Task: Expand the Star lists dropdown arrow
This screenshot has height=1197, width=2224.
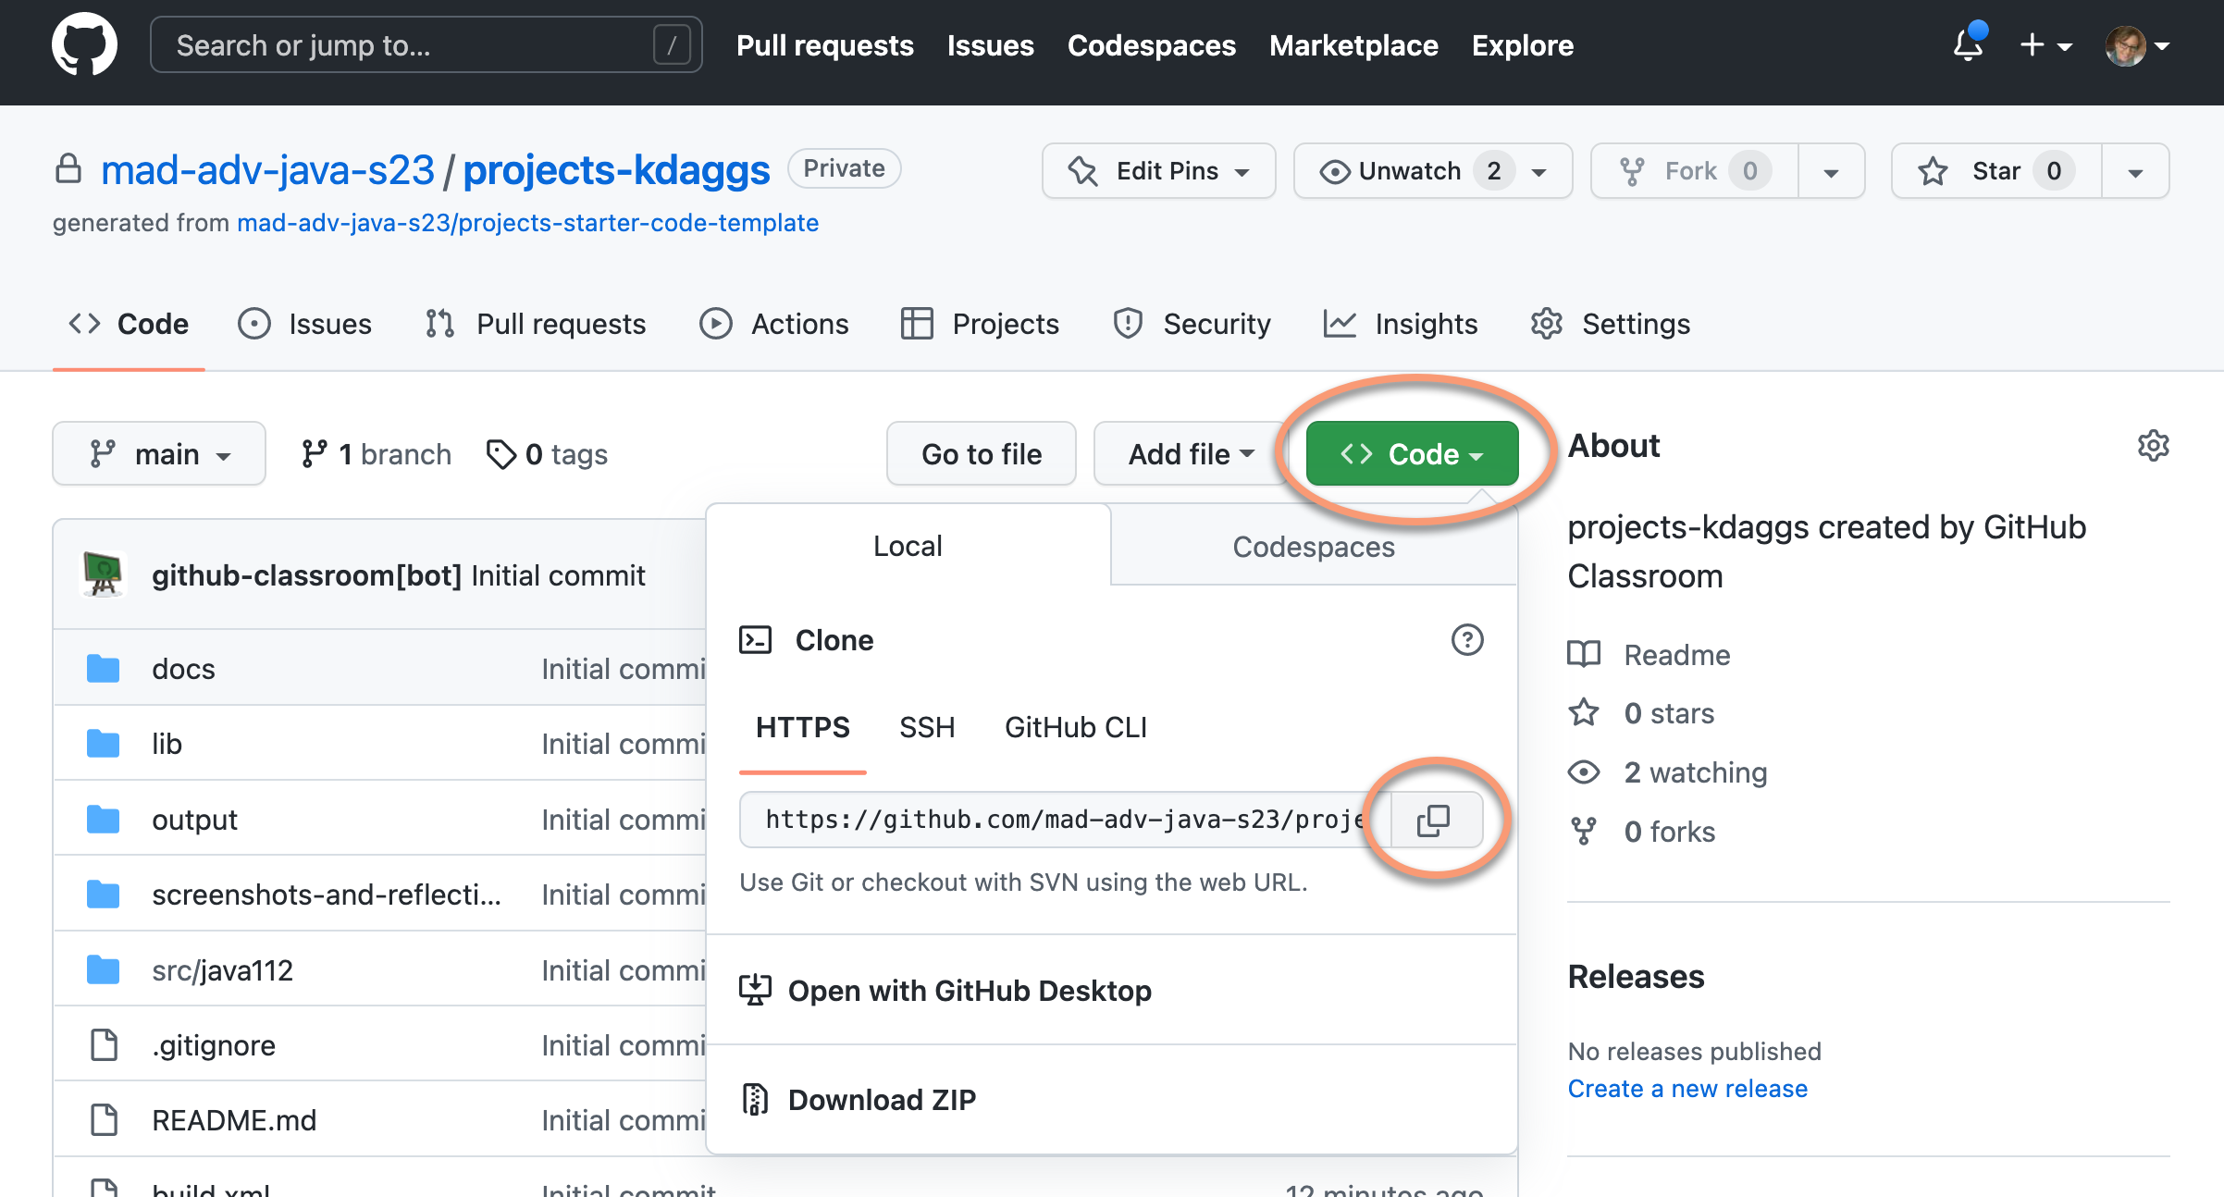Action: coord(2135,172)
